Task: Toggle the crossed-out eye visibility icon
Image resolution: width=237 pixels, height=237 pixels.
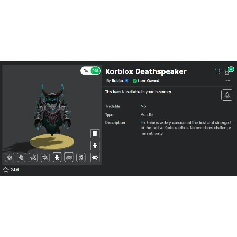Action: (95, 158)
